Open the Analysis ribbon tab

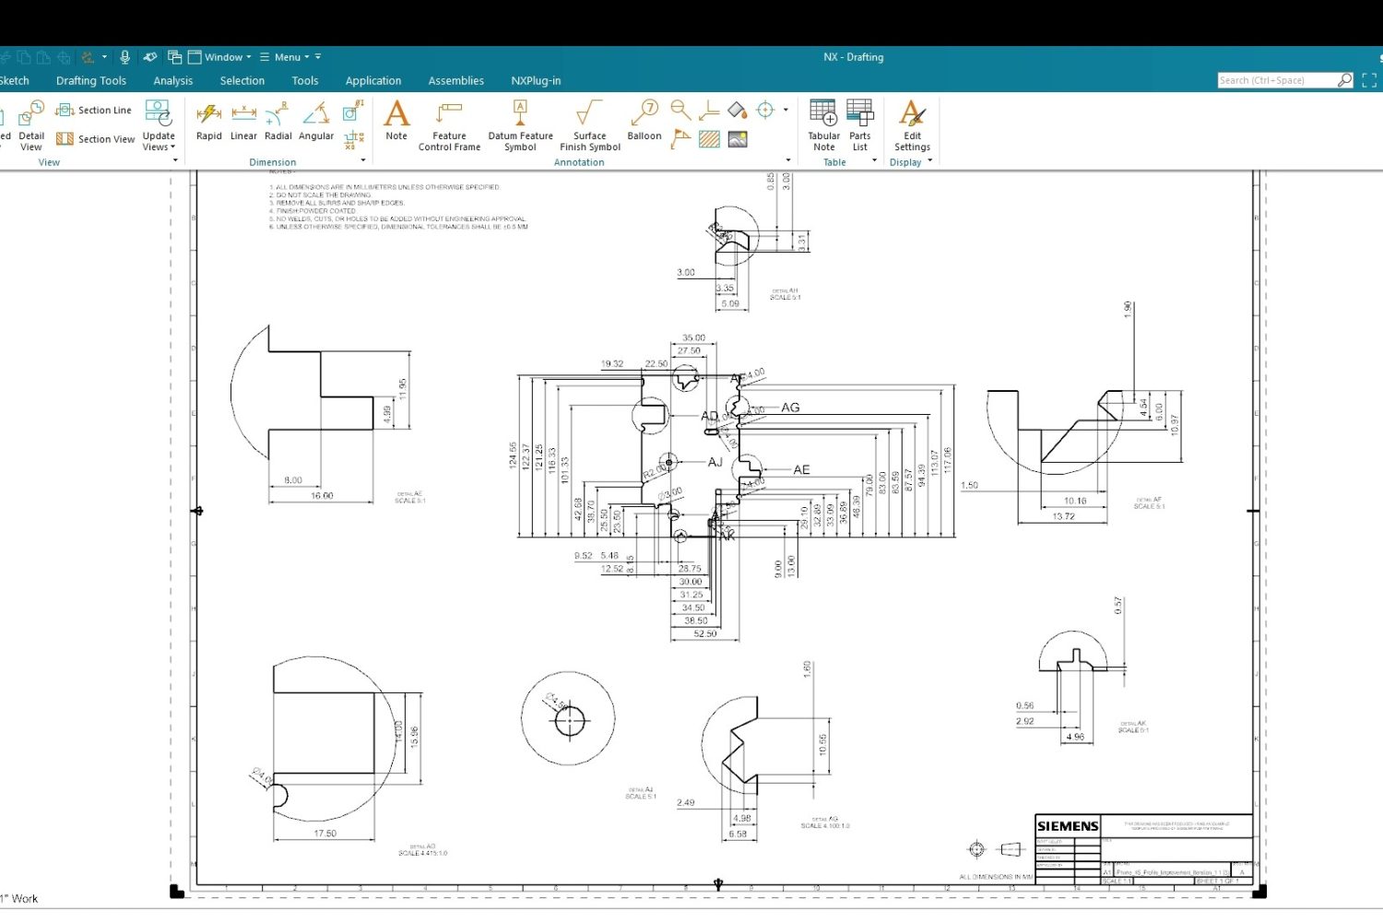coord(172,80)
